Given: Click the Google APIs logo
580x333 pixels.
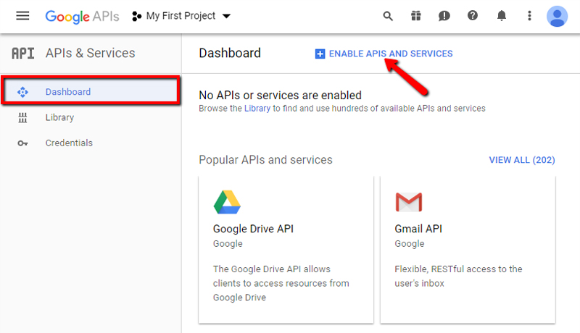Looking at the screenshot, I should point(82,17).
